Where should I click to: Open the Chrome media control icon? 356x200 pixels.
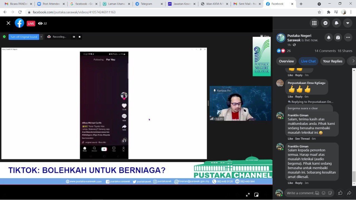tap(336, 12)
